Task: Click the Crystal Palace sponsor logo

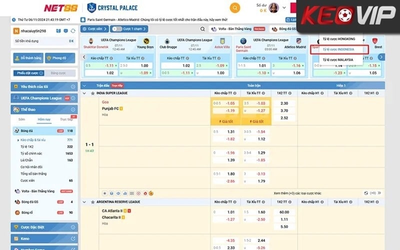Action: click(x=112, y=8)
